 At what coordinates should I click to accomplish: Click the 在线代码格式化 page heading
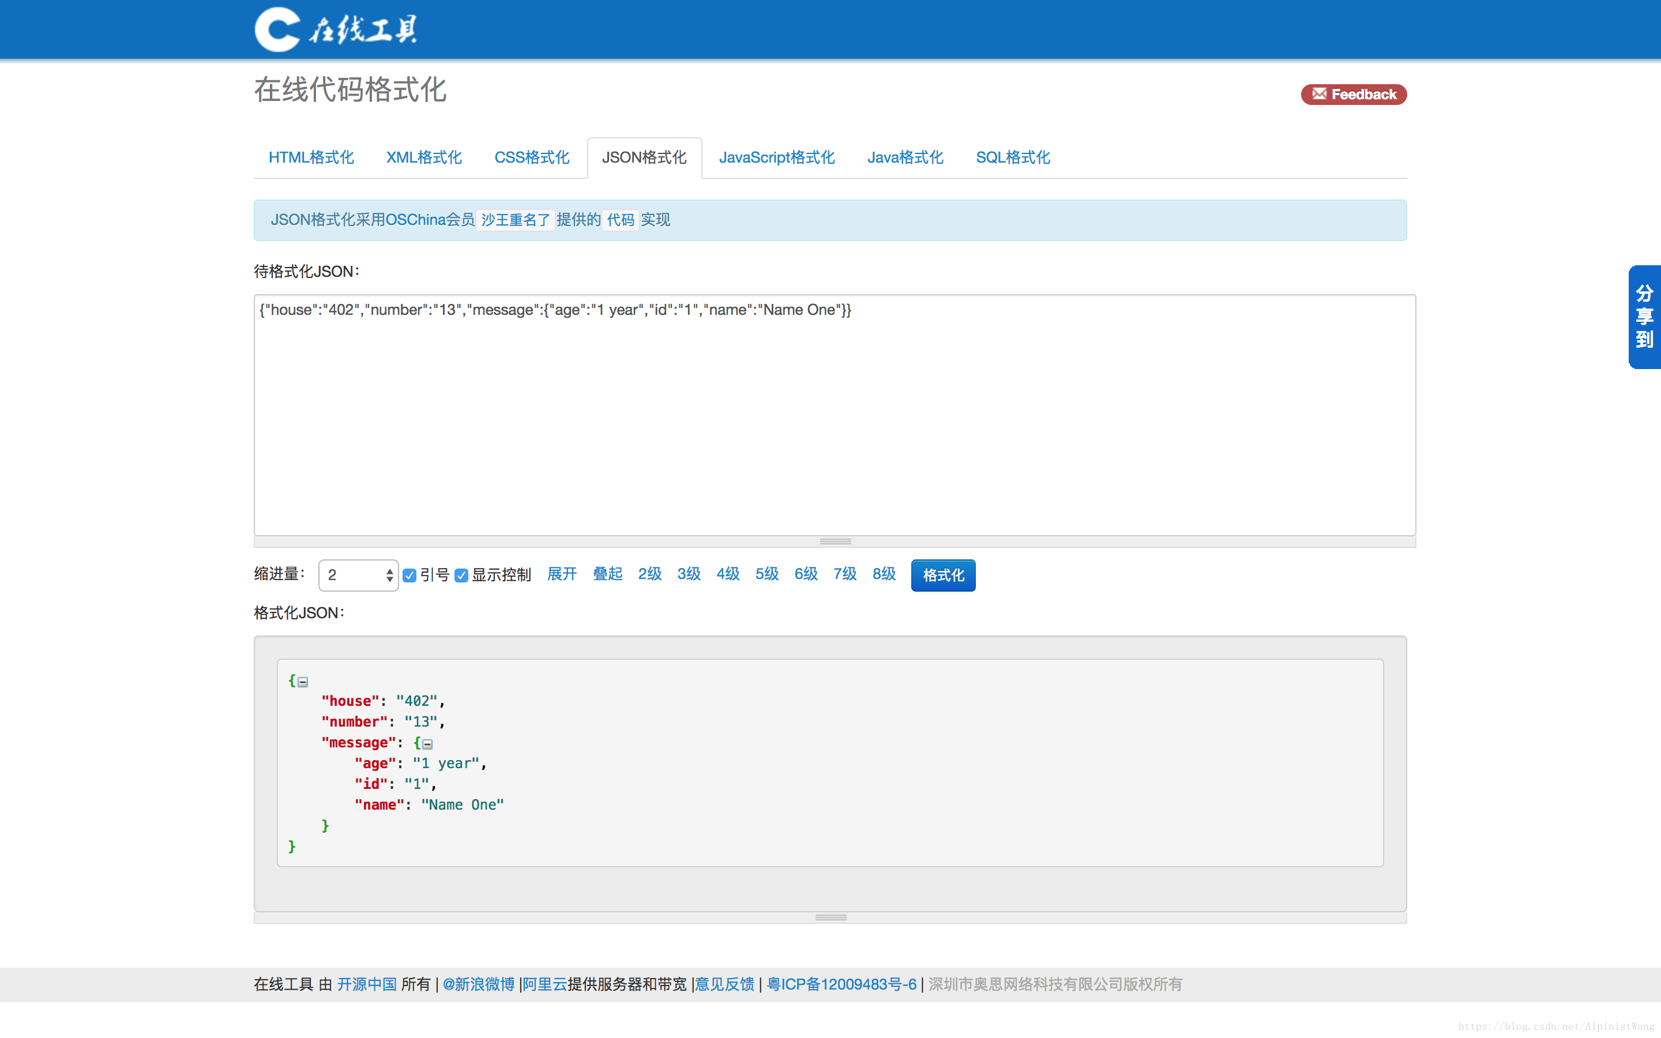coord(350,90)
